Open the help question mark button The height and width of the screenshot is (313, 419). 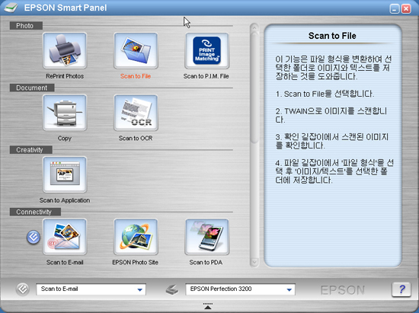[401, 289]
